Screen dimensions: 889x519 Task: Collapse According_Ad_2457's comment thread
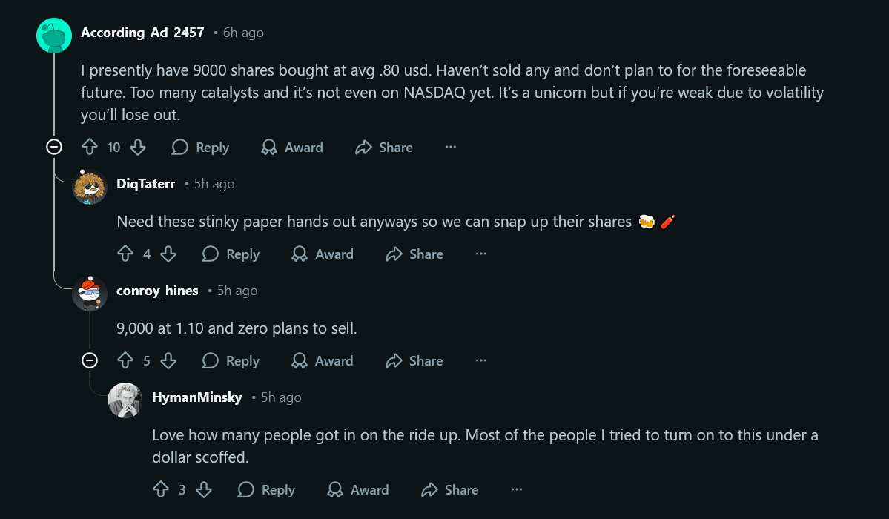click(54, 148)
